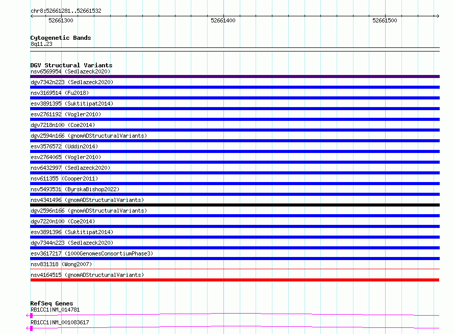Click the 52661400 ruler position label
This screenshot has width=454, height=334.
tap(223, 20)
